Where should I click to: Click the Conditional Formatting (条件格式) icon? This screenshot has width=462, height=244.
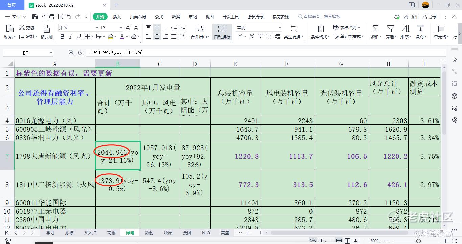coord(320,29)
